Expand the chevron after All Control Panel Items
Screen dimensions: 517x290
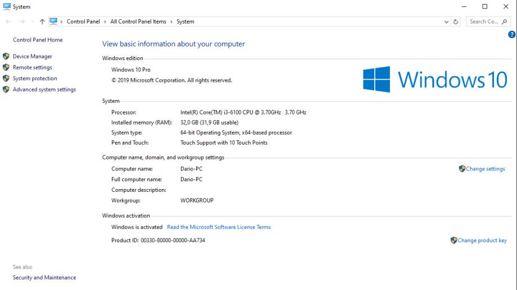[x=171, y=22]
